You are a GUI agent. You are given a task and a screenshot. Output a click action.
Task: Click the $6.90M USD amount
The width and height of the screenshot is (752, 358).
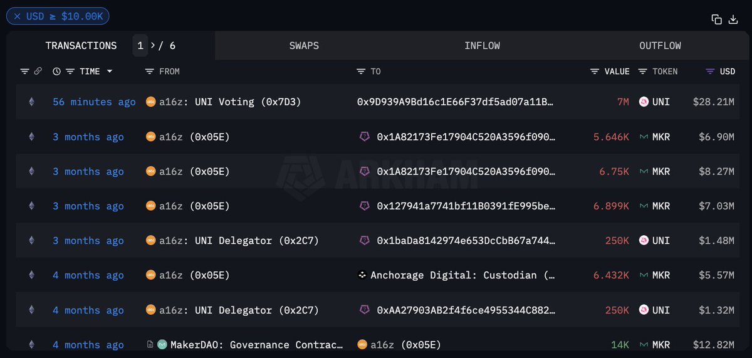[717, 137]
